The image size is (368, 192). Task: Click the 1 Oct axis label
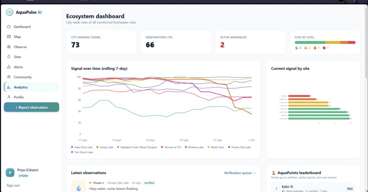[252, 140]
